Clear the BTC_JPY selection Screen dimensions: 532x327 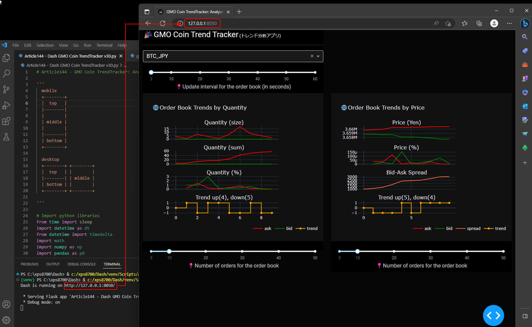tap(312, 56)
